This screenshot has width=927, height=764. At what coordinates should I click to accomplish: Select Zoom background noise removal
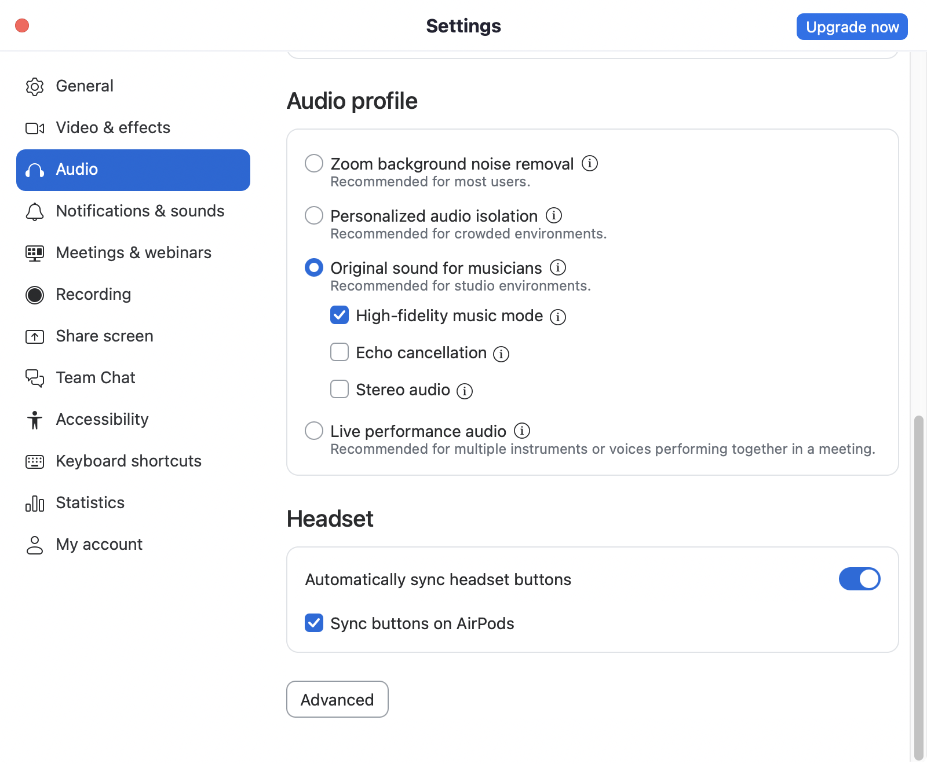tap(313, 163)
